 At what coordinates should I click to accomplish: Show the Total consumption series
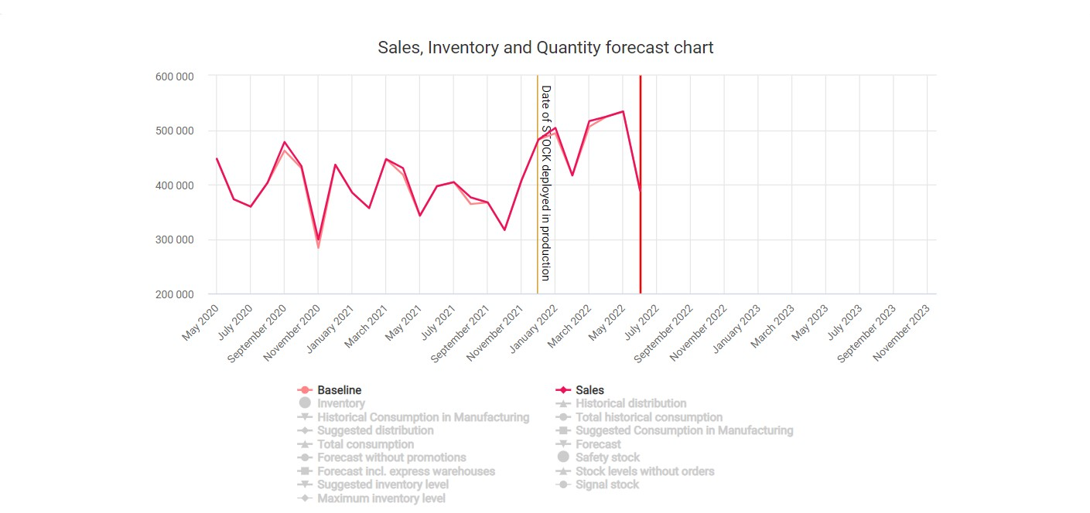[x=365, y=444]
